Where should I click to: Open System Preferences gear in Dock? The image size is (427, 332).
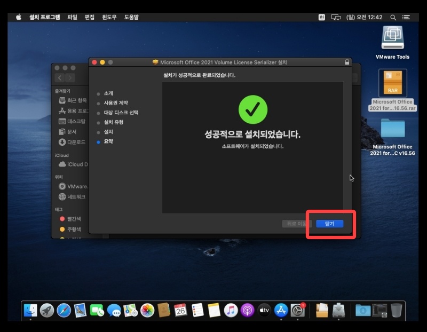(298, 310)
